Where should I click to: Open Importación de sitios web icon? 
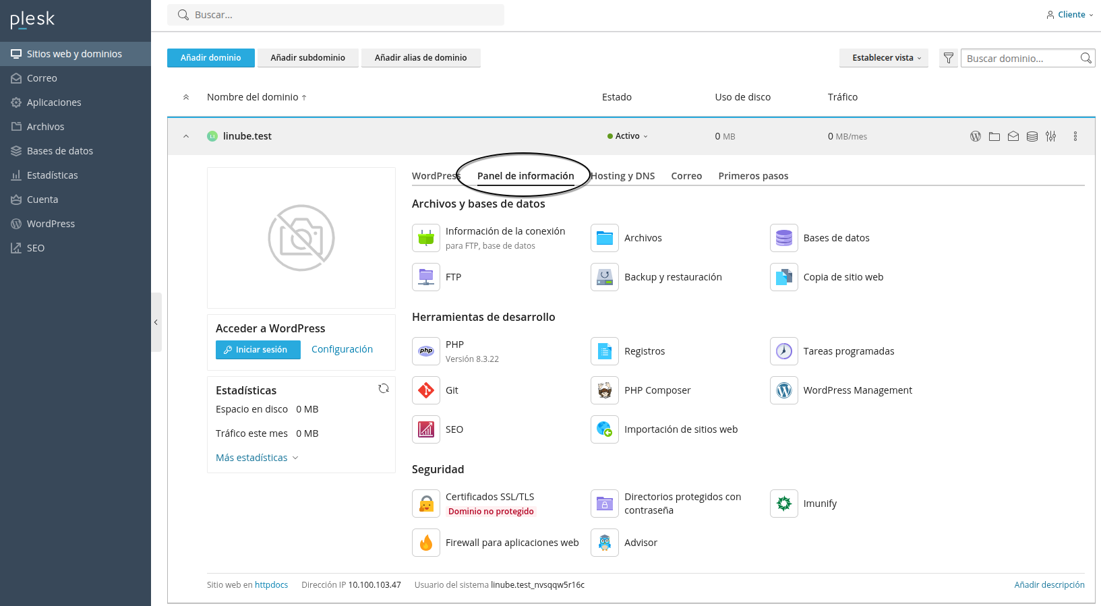(605, 429)
